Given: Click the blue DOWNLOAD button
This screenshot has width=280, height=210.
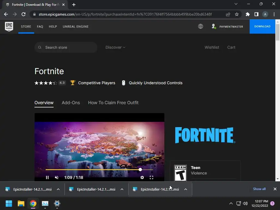Looking at the screenshot, I should tap(262, 27).
